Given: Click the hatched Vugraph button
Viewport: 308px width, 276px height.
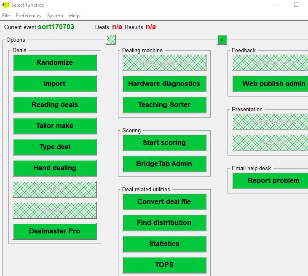Looking at the screenshot, I should [270, 143].
